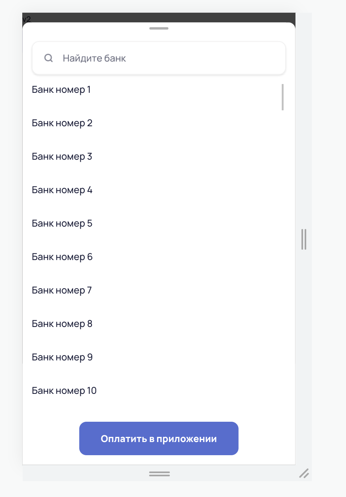Select Банк номер 5 from the list
Screen dimensions: 346x497
pyautogui.click(x=62, y=223)
